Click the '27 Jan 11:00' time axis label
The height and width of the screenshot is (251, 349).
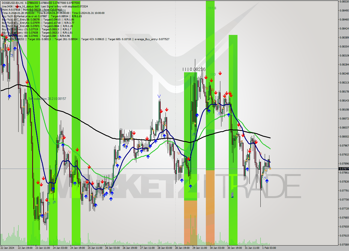click(x=147, y=248)
